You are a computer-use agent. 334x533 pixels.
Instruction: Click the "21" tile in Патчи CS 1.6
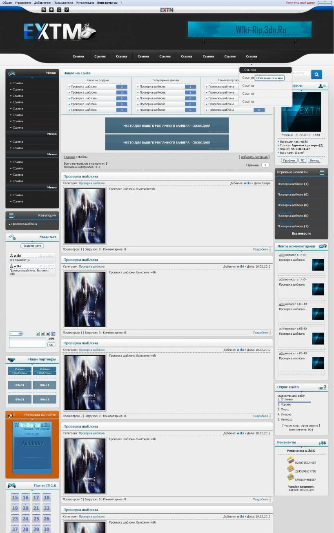36,508
